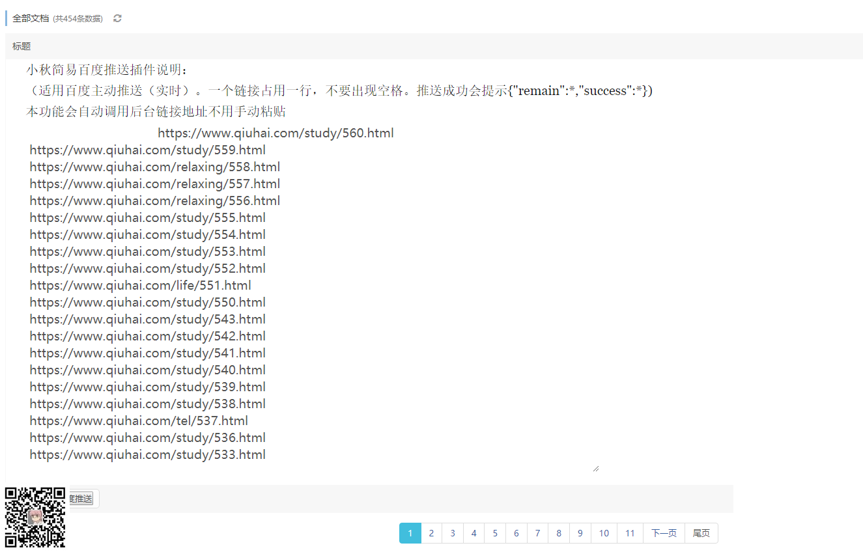Select page 11 in pagination

point(630,533)
